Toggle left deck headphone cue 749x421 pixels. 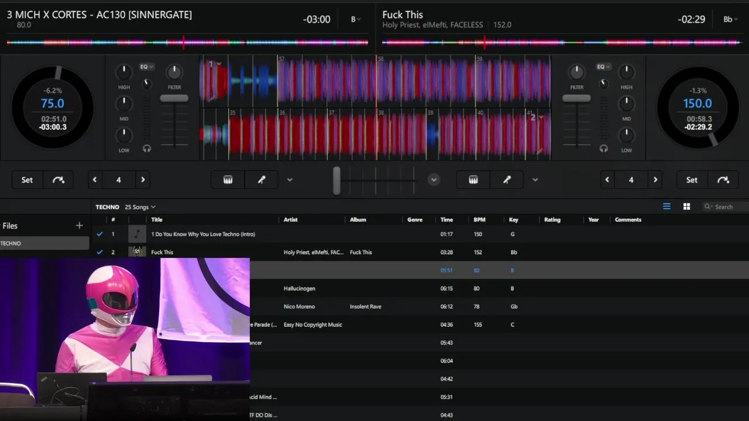coord(147,149)
